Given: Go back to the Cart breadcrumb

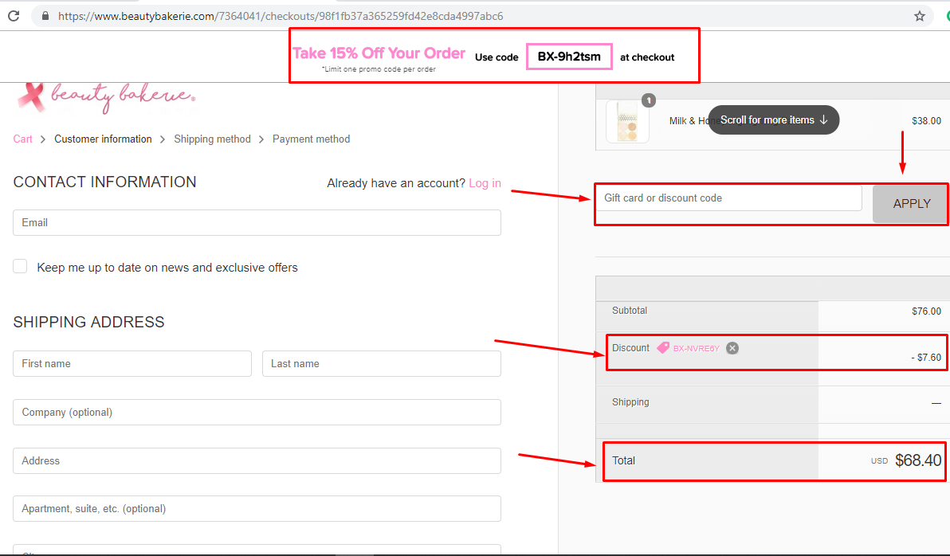Looking at the screenshot, I should pyautogui.click(x=22, y=139).
